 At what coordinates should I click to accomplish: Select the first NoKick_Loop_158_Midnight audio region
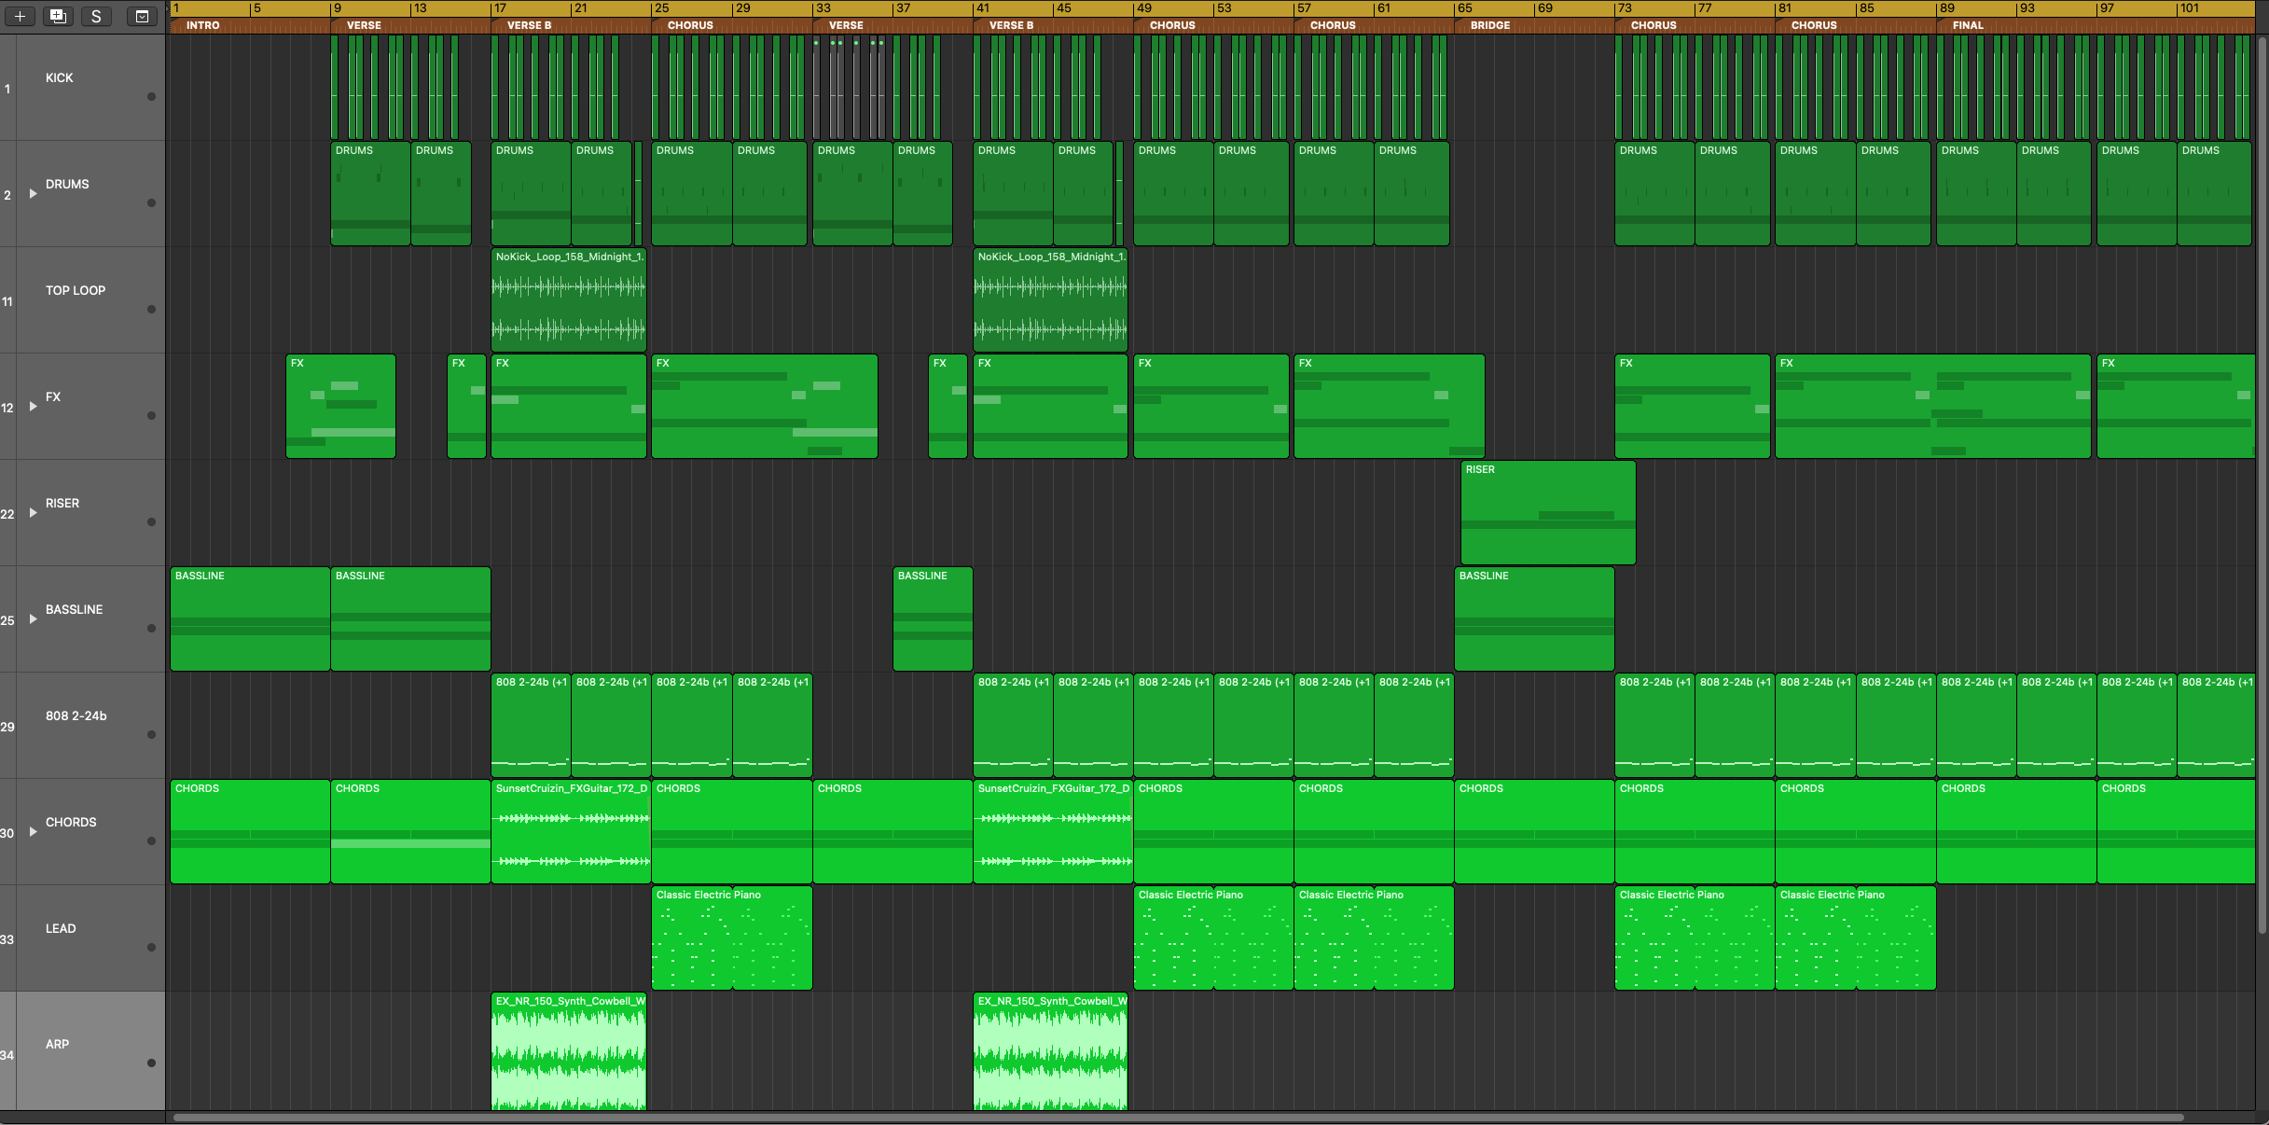click(x=569, y=300)
